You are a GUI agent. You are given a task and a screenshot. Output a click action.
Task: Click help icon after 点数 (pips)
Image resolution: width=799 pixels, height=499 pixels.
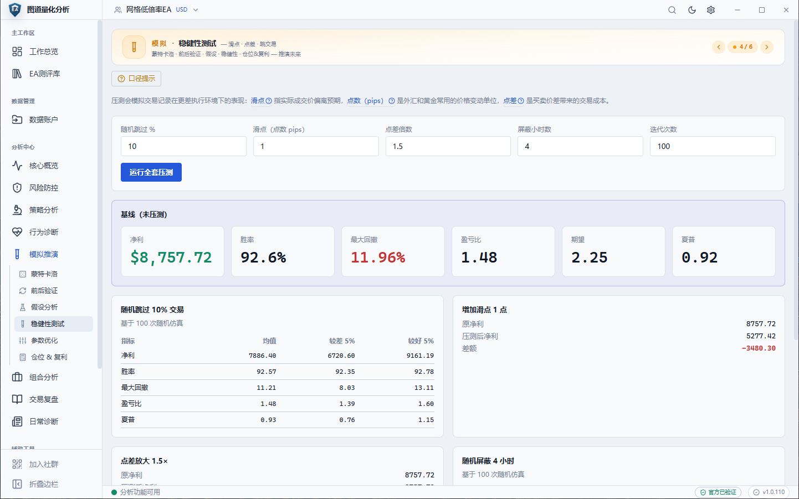[x=392, y=101]
